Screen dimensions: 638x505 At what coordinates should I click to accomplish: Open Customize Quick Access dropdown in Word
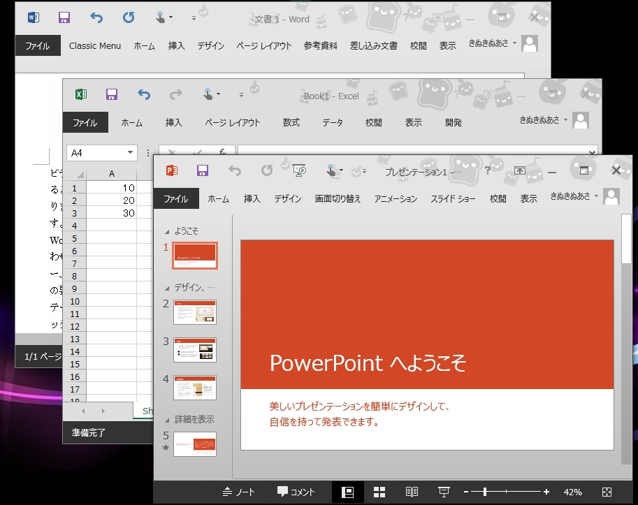(x=194, y=18)
